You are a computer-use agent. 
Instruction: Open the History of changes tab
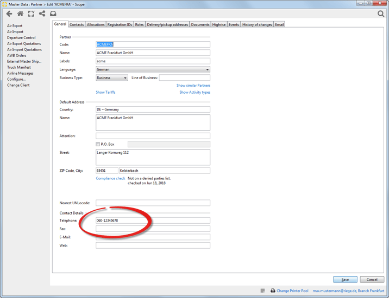tap(257, 24)
